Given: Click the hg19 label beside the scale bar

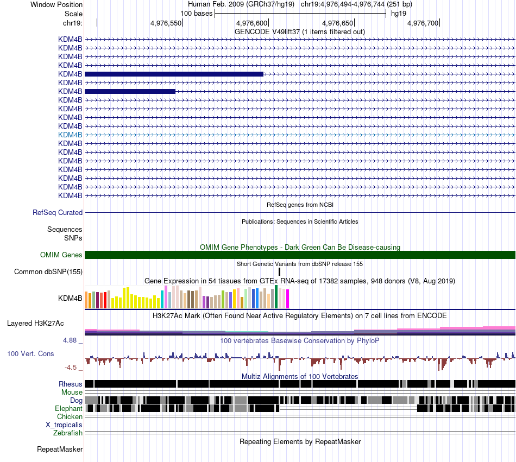Looking at the screenshot, I should click(399, 14).
